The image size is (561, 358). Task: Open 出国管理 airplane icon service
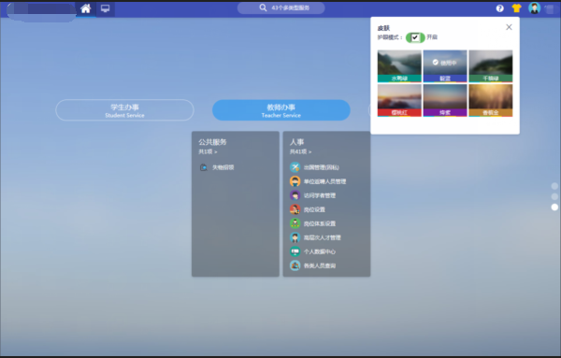(295, 167)
